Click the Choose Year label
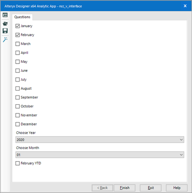Screen dimensions: 192x193 click(26, 133)
